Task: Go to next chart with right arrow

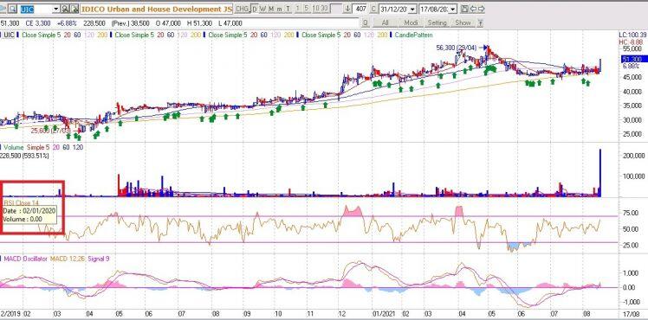Action: [481, 9]
